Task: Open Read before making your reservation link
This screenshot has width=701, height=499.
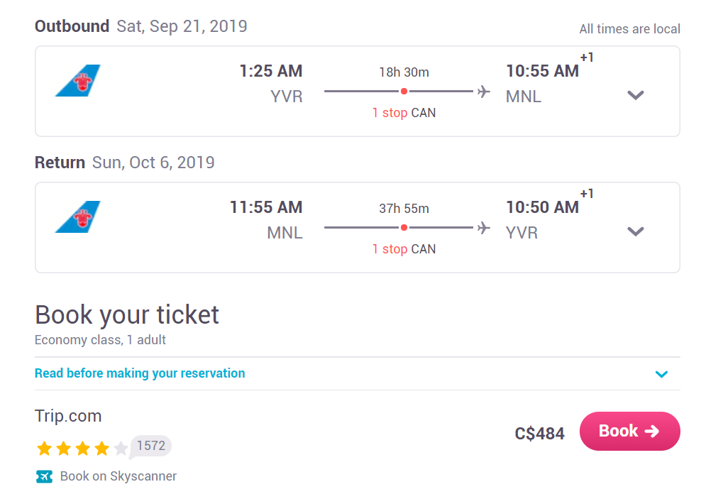Action: [140, 373]
